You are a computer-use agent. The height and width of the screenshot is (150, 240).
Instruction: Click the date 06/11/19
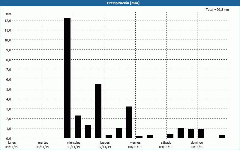point(73,147)
